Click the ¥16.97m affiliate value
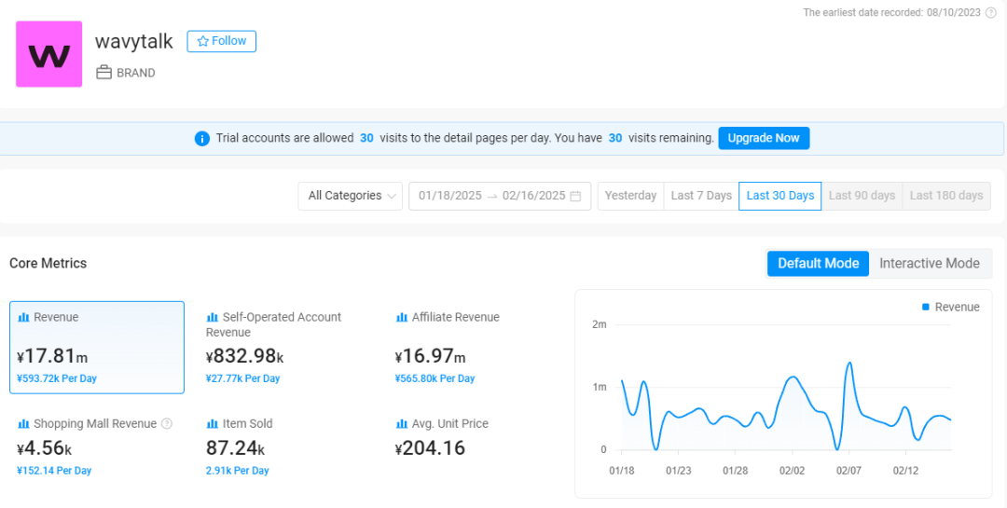1007x508 pixels. [430, 356]
